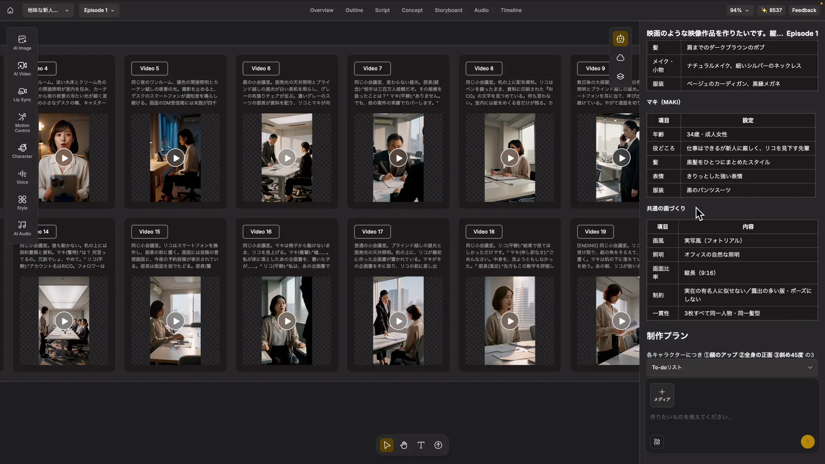The height and width of the screenshot is (464, 825).
Task: Select the pointer arrow tool
Action: (387, 445)
